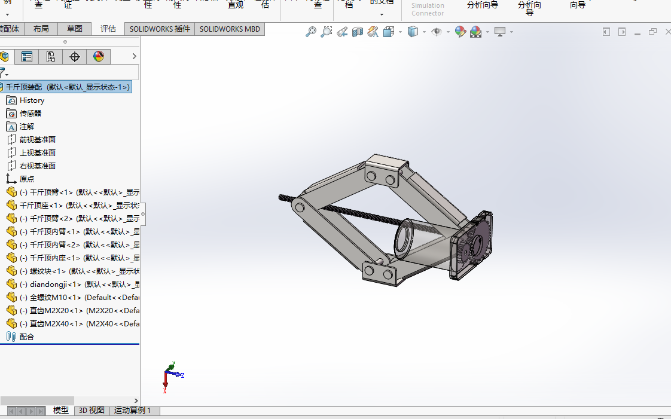Activate the Zoom to Area tool

tap(326, 32)
